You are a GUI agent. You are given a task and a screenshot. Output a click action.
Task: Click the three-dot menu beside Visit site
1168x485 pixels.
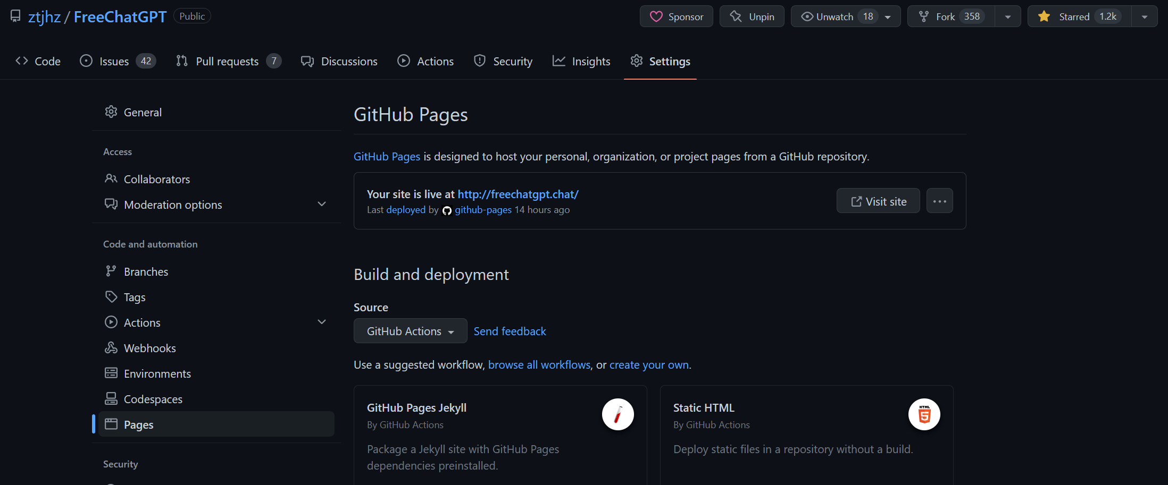(x=939, y=201)
